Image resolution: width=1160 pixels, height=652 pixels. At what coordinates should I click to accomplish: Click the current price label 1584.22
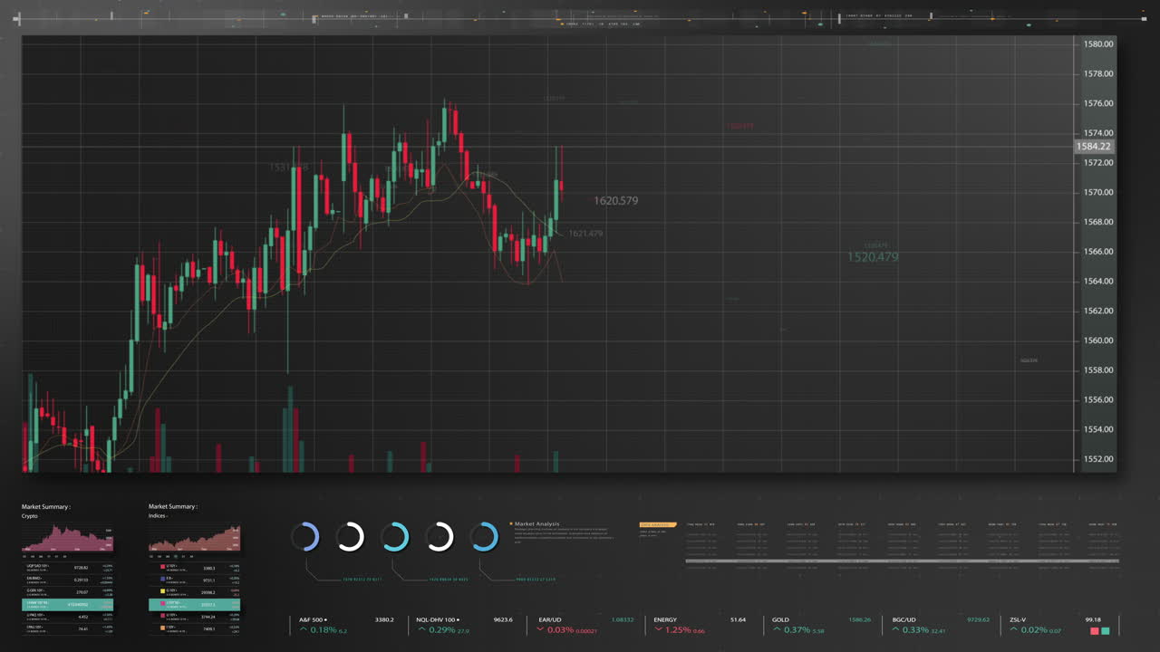click(1094, 146)
